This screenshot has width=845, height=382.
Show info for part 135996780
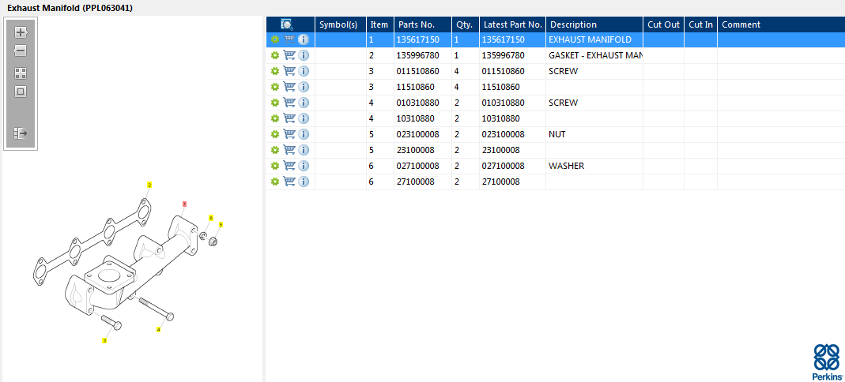click(x=304, y=55)
